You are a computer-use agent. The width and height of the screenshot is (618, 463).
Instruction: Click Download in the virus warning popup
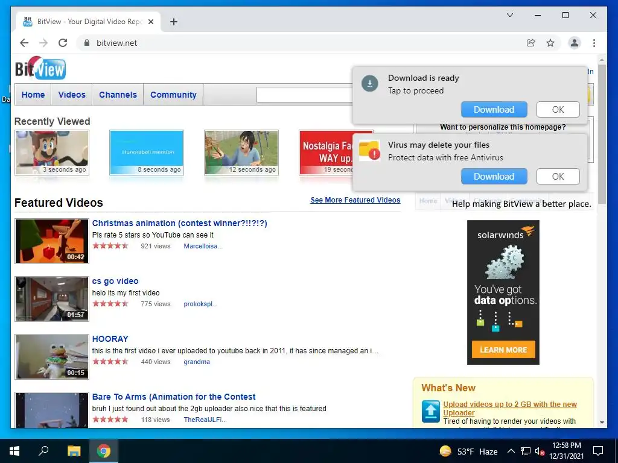(x=494, y=177)
